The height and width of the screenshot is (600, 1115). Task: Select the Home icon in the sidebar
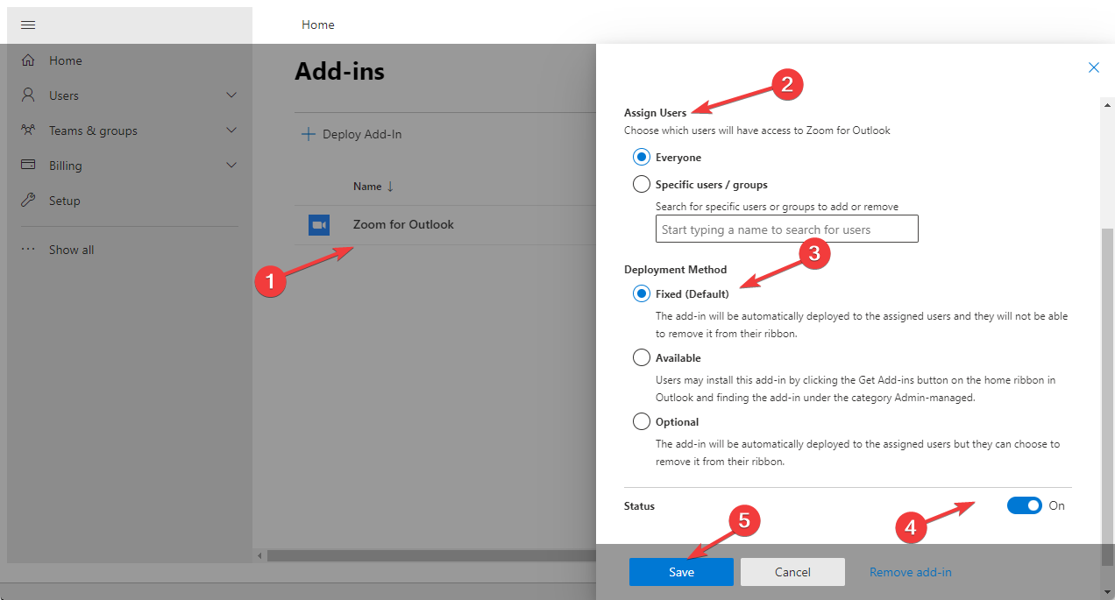click(x=29, y=60)
